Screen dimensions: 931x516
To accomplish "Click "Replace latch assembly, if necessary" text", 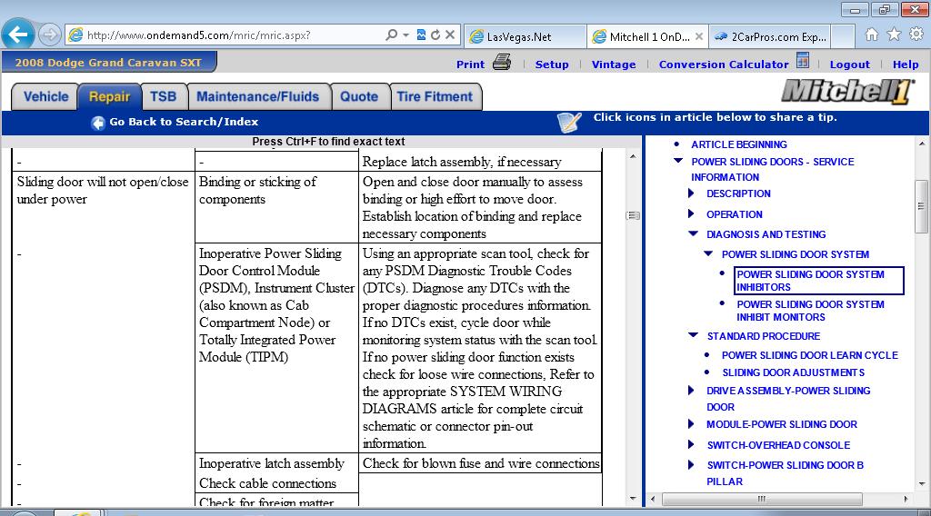I will coord(462,162).
